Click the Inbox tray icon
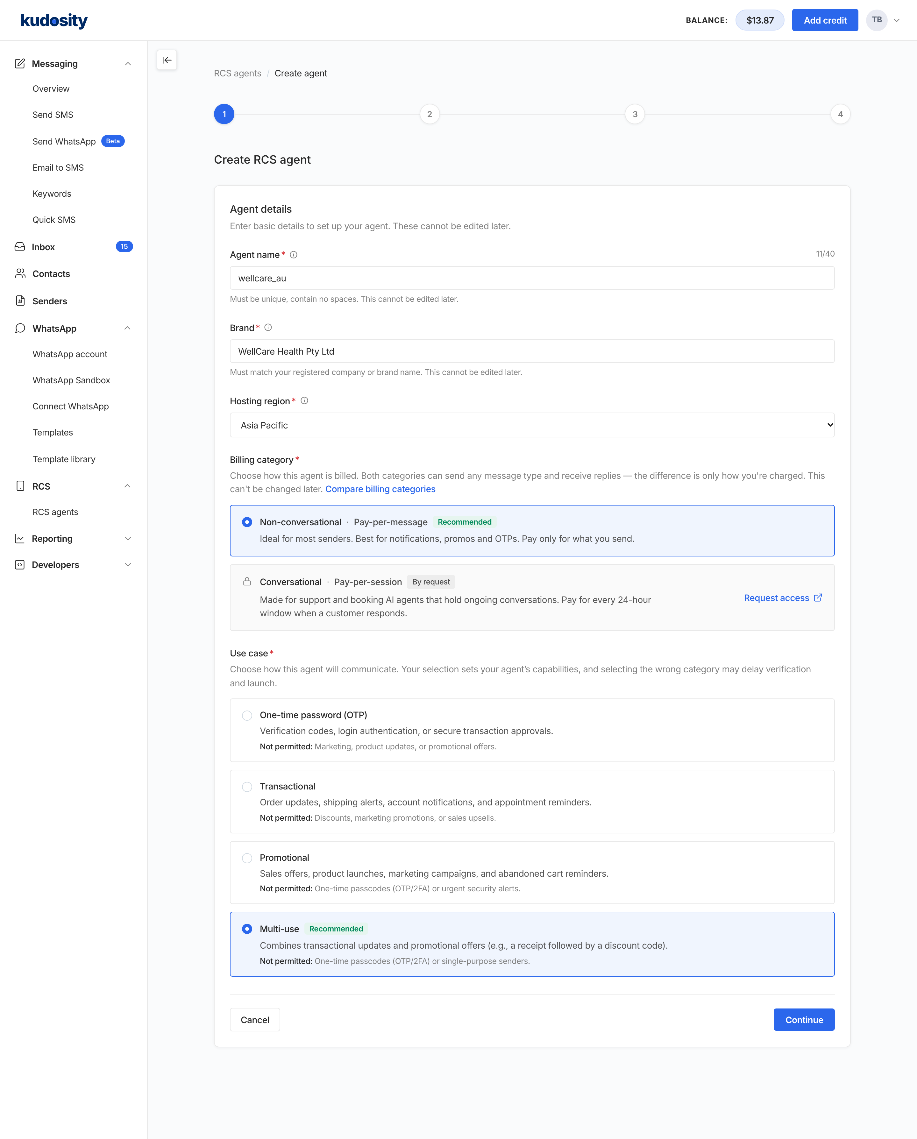This screenshot has height=1139, width=917. [x=20, y=247]
